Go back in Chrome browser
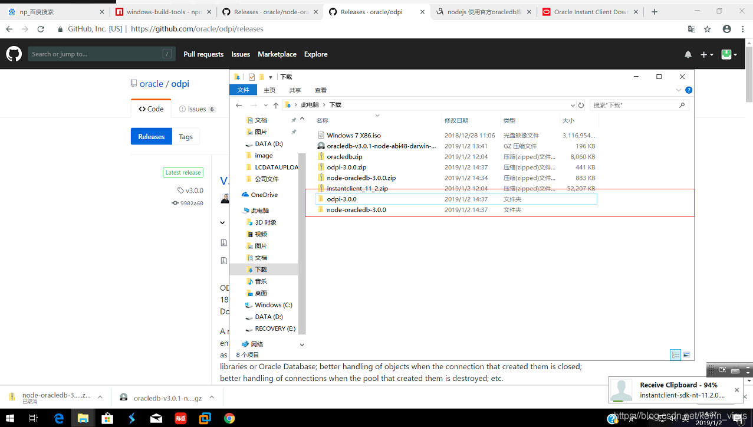This screenshot has width=753, height=427. pyautogui.click(x=9, y=29)
